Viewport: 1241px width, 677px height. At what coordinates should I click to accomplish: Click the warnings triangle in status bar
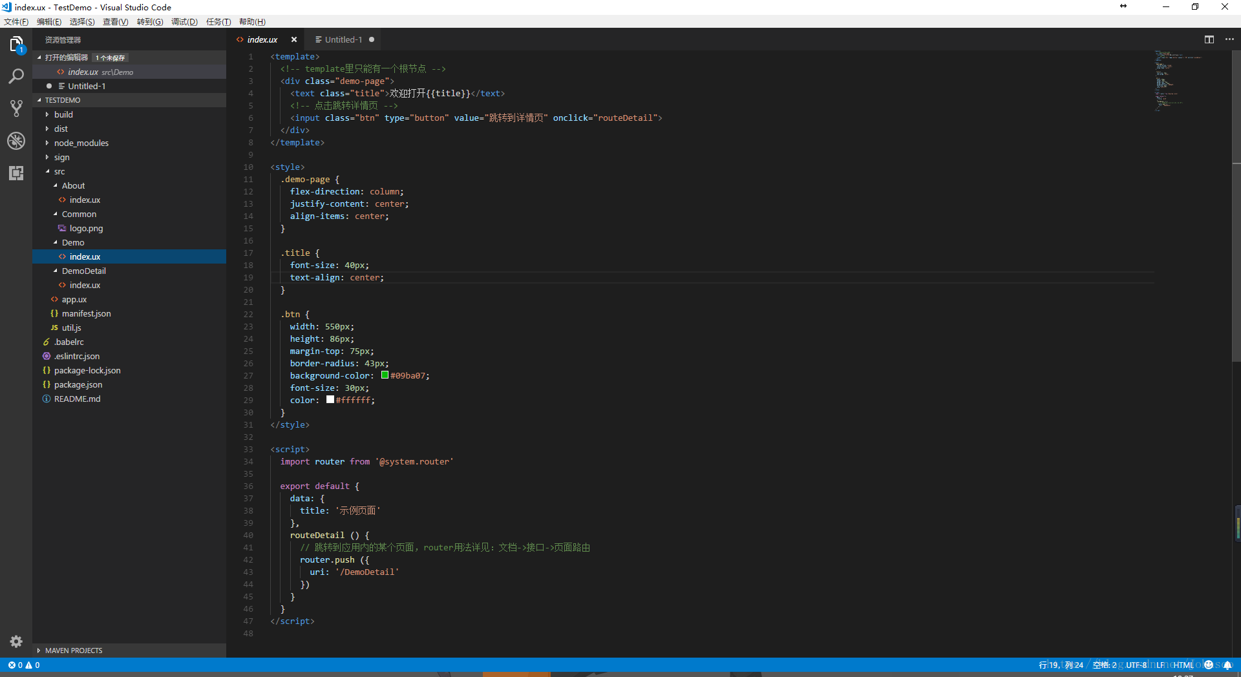(x=28, y=665)
